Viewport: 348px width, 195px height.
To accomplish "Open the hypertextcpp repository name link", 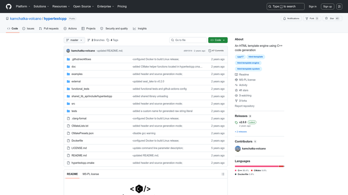I will 55,19.
